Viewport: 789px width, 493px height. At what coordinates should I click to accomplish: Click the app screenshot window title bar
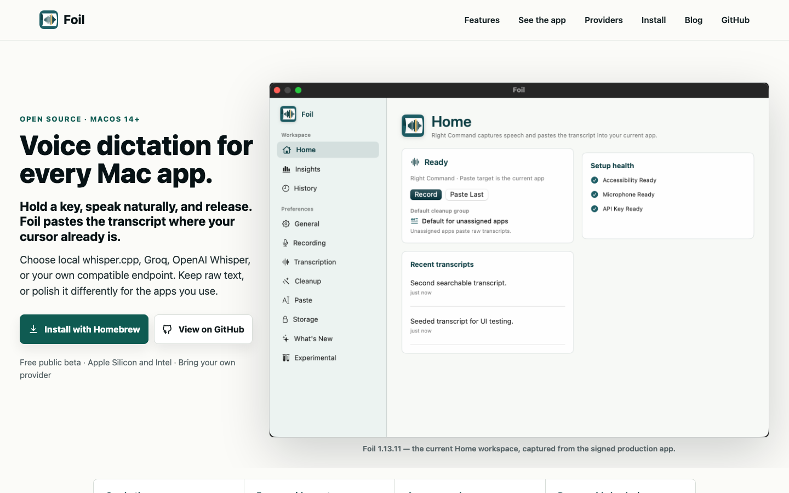tap(519, 90)
